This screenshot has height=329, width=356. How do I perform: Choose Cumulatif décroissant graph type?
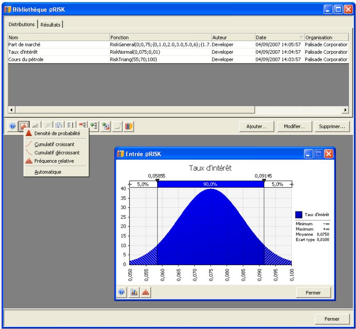[57, 152]
